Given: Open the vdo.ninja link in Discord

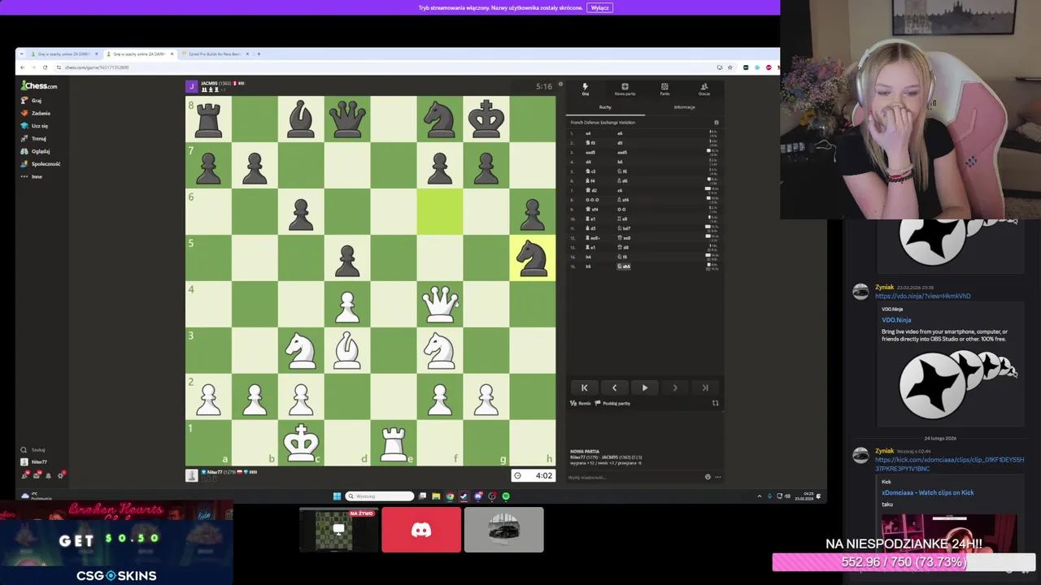Looking at the screenshot, I should tap(922, 296).
